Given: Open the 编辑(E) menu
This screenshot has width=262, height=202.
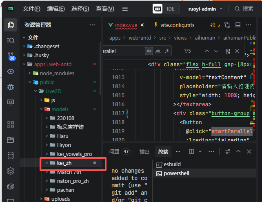Looking at the screenshot, I should coord(56,9).
